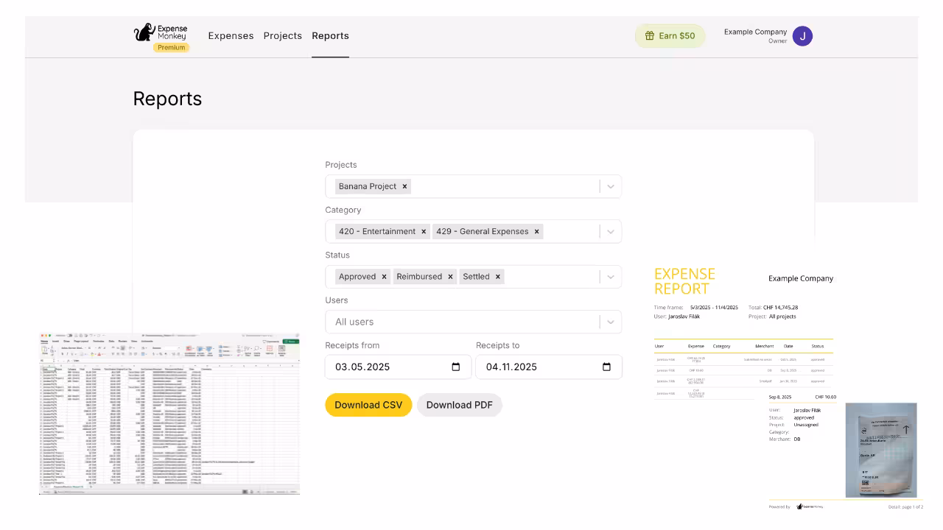Expand the Category dropdown
This screenshot has height=530, width=943.
click(610, 231)
